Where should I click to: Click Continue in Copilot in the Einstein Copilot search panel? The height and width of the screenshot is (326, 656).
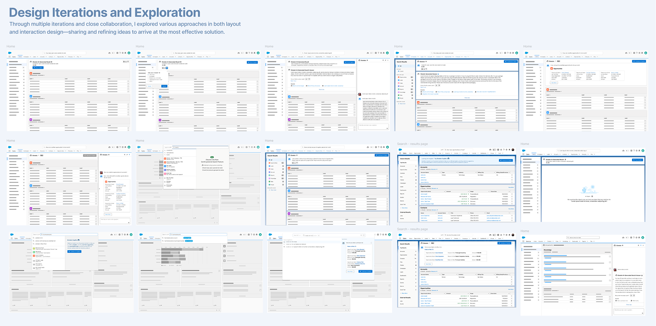click(x=74, y=251)
